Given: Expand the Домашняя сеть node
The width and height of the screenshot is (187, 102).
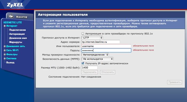Looking at the screenshot, I should point(5,46).
